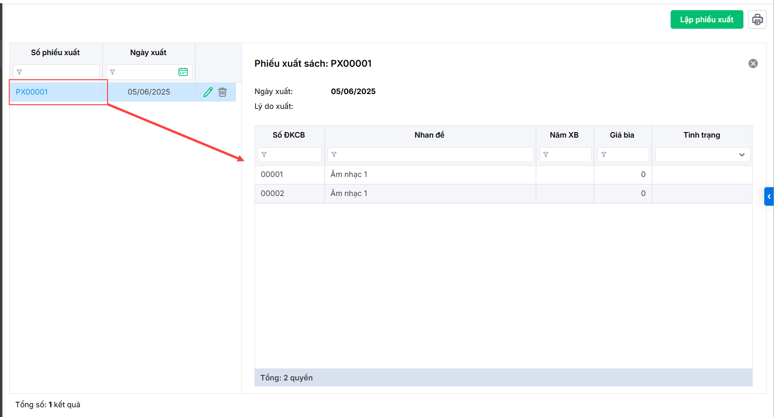Click Âm nhạc 1 title in row 00001
This screenshot has height=417, width=774.
coord(349,174)
